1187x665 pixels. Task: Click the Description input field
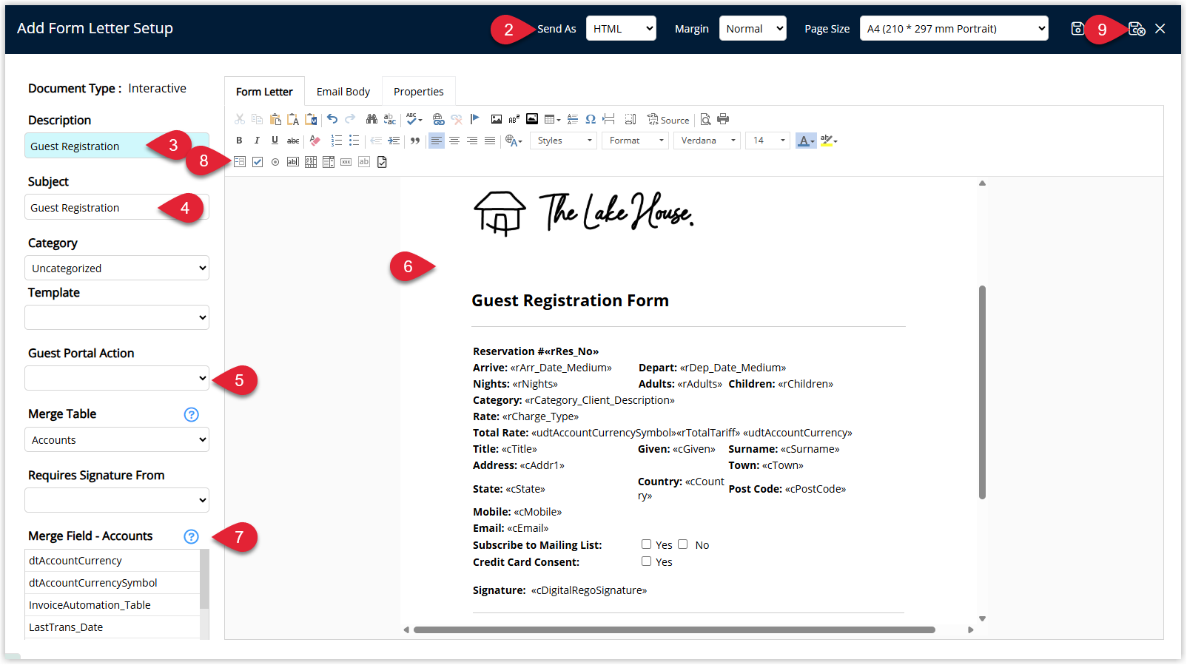click(117, 146)
